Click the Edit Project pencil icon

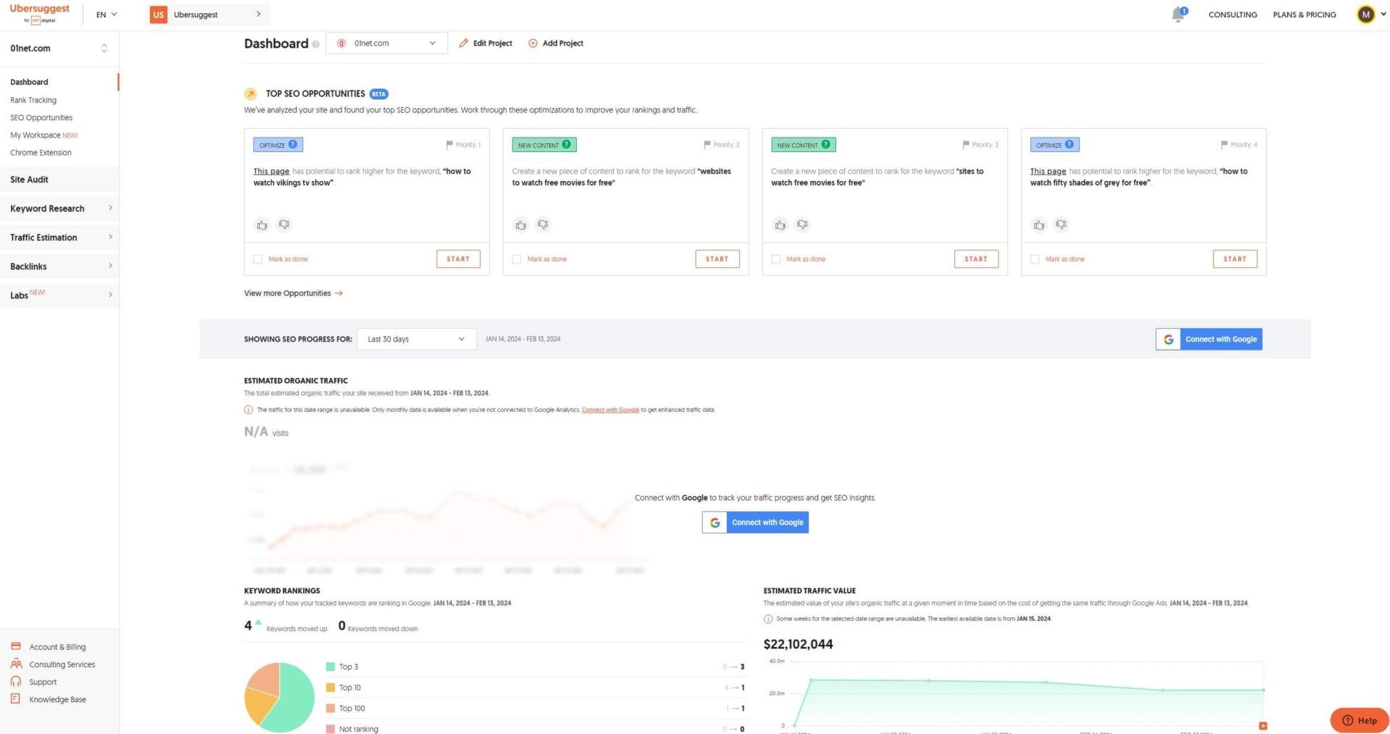click(463, 43)
